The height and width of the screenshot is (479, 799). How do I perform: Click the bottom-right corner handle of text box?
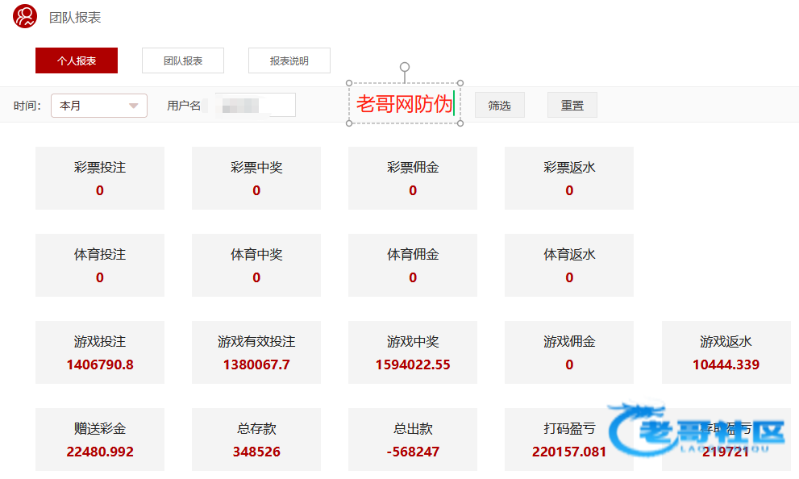click(x=460, y=124)
